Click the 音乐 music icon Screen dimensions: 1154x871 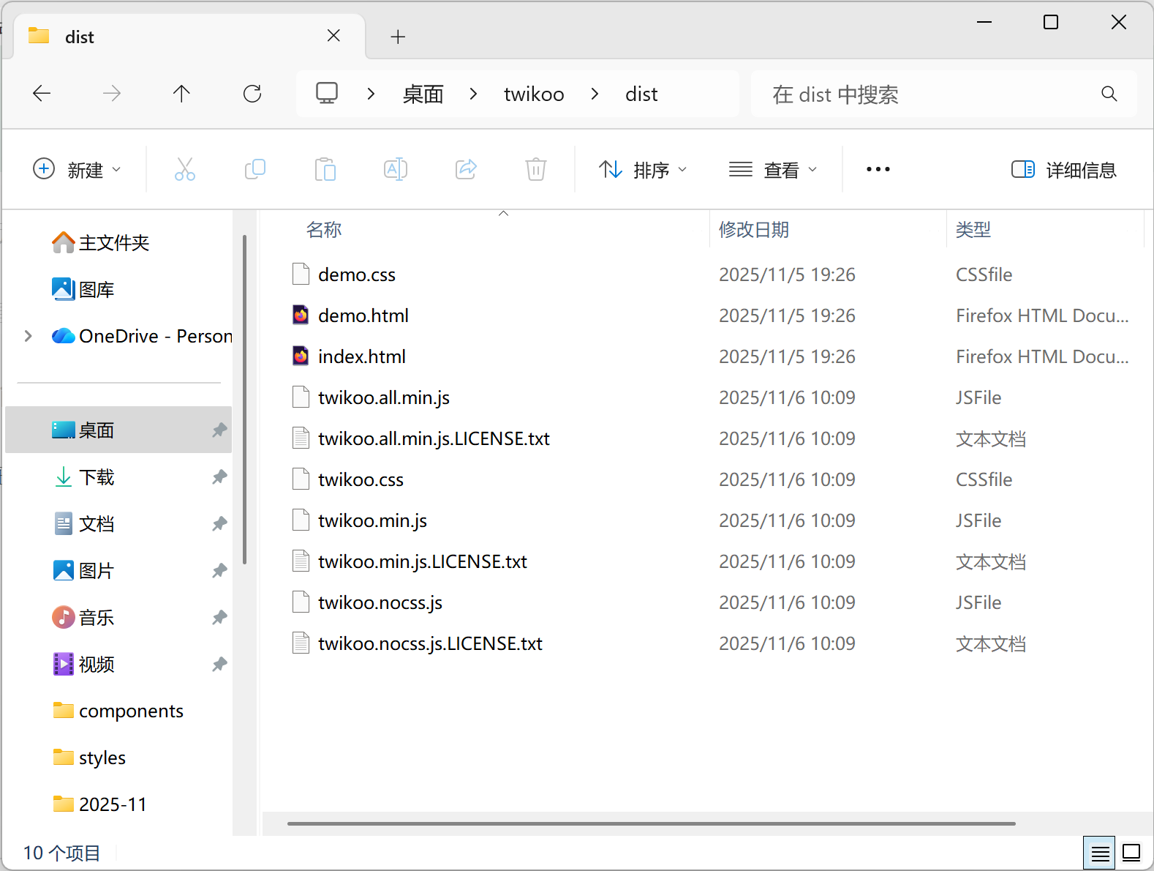64,617
